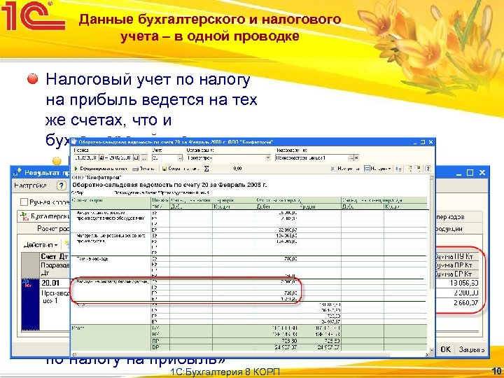Open the help question-mark icon in report toolbar

point(428,169)
